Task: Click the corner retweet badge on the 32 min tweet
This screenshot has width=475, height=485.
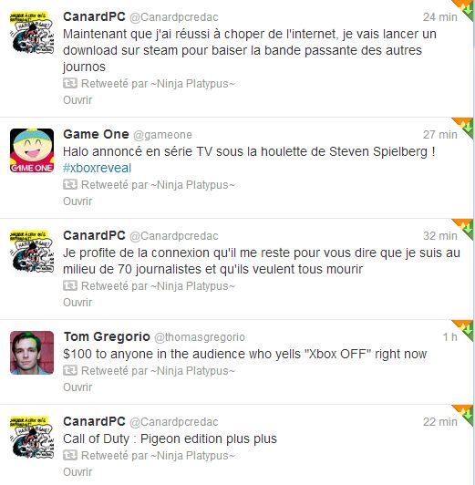Action: click(465, 226)
